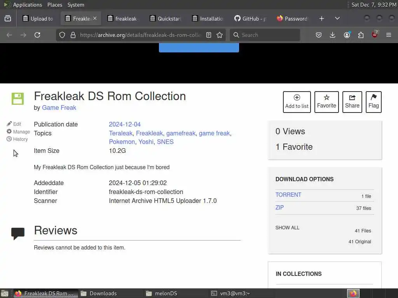Click the browser Search field
Screen dimensions: 398x298
(265, 35)
